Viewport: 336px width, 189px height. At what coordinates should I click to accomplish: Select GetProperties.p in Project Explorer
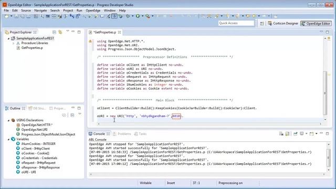(32, 48)
